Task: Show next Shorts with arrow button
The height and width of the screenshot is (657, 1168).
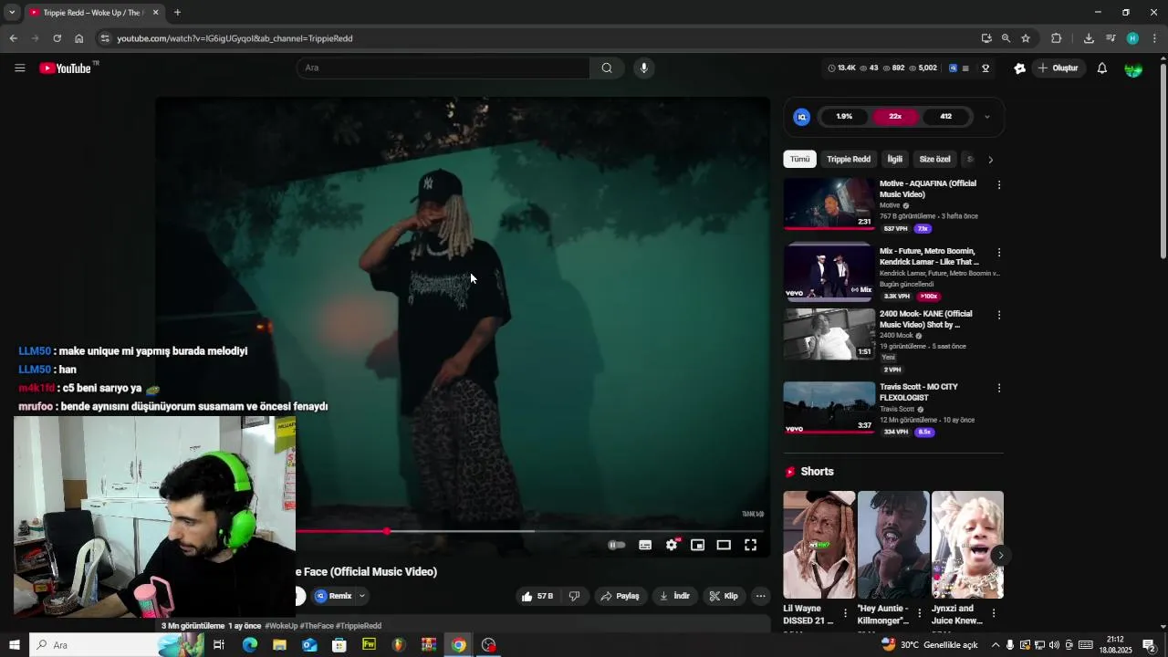Action: pos(1000,555)
